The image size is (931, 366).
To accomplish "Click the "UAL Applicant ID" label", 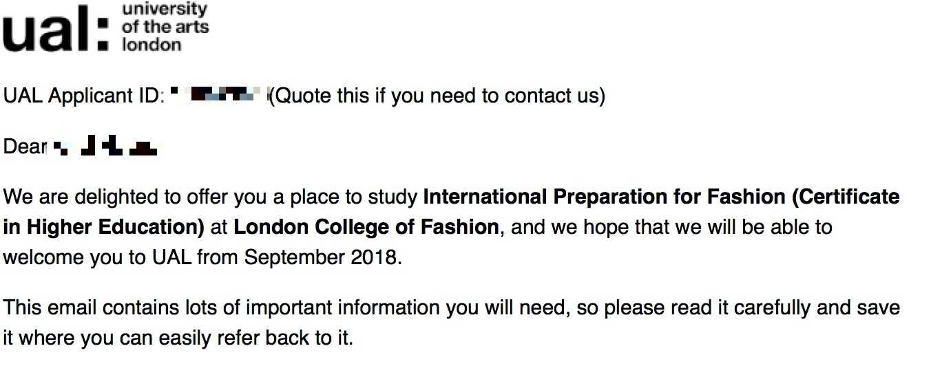I will click(x=81, y=96).
